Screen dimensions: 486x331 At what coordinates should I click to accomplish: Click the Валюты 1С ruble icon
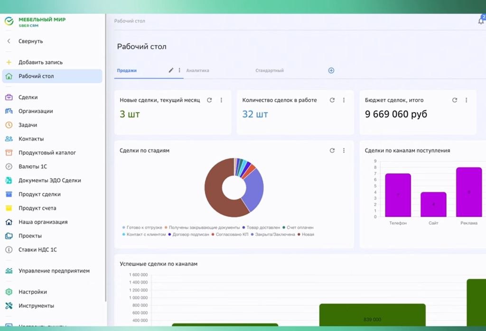(9, 167)
